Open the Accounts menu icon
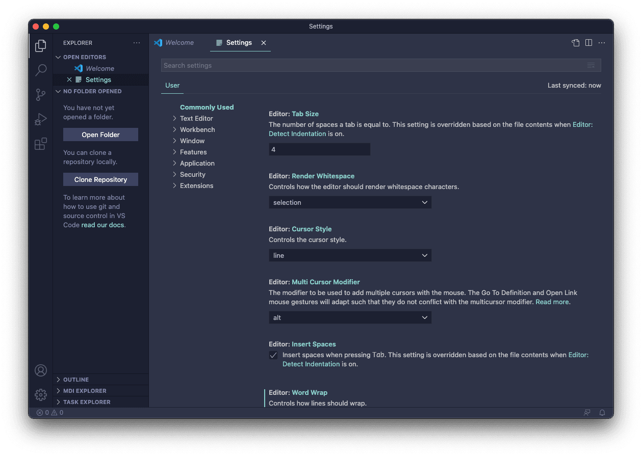The width and height of the screenshot is (642, 456). coord(41,370)
